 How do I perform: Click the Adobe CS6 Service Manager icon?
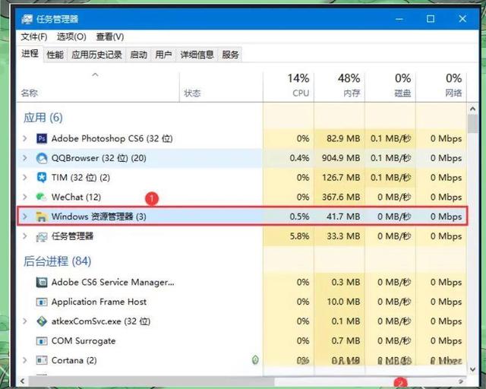click(x=42, y=282)
